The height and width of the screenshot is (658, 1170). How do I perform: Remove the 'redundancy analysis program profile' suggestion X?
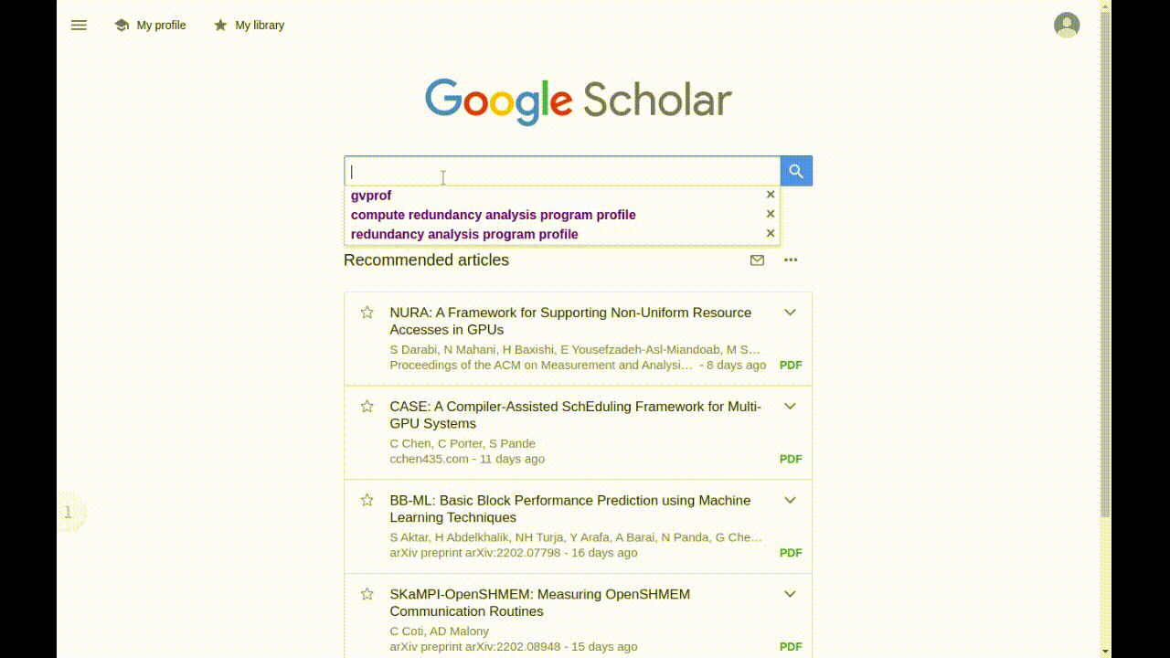771,233
